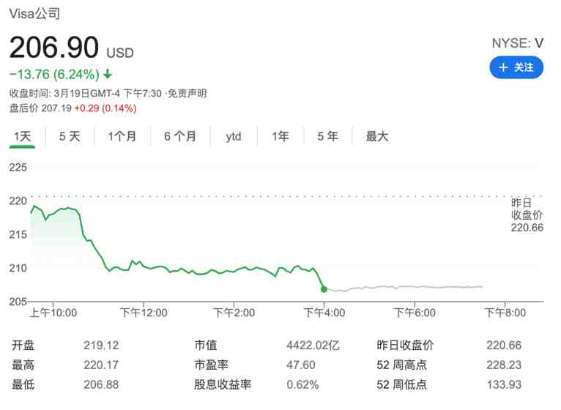This screenshot has width=561, height=410.
Task: Switch to the 5 天 tab
Action: [x=70, y=136]
